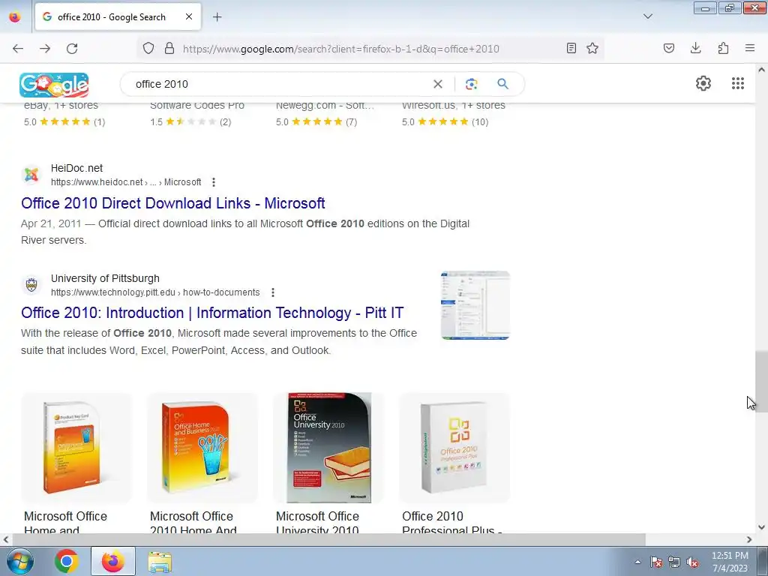Open heidoc.net URL breadcrumb
This screenshot has height=576, width=768.
pyautogui.click(x=126, y=182)
